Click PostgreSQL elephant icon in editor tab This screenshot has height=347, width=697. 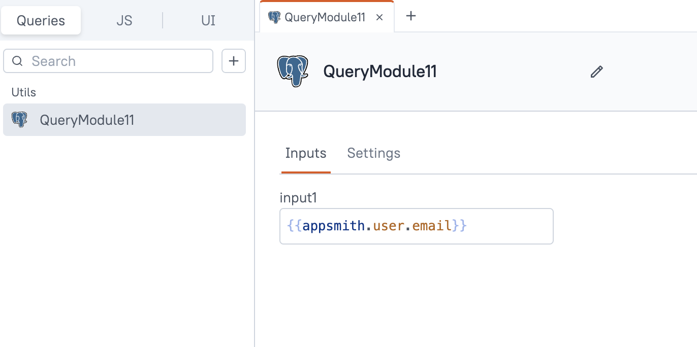coord(274,17)
